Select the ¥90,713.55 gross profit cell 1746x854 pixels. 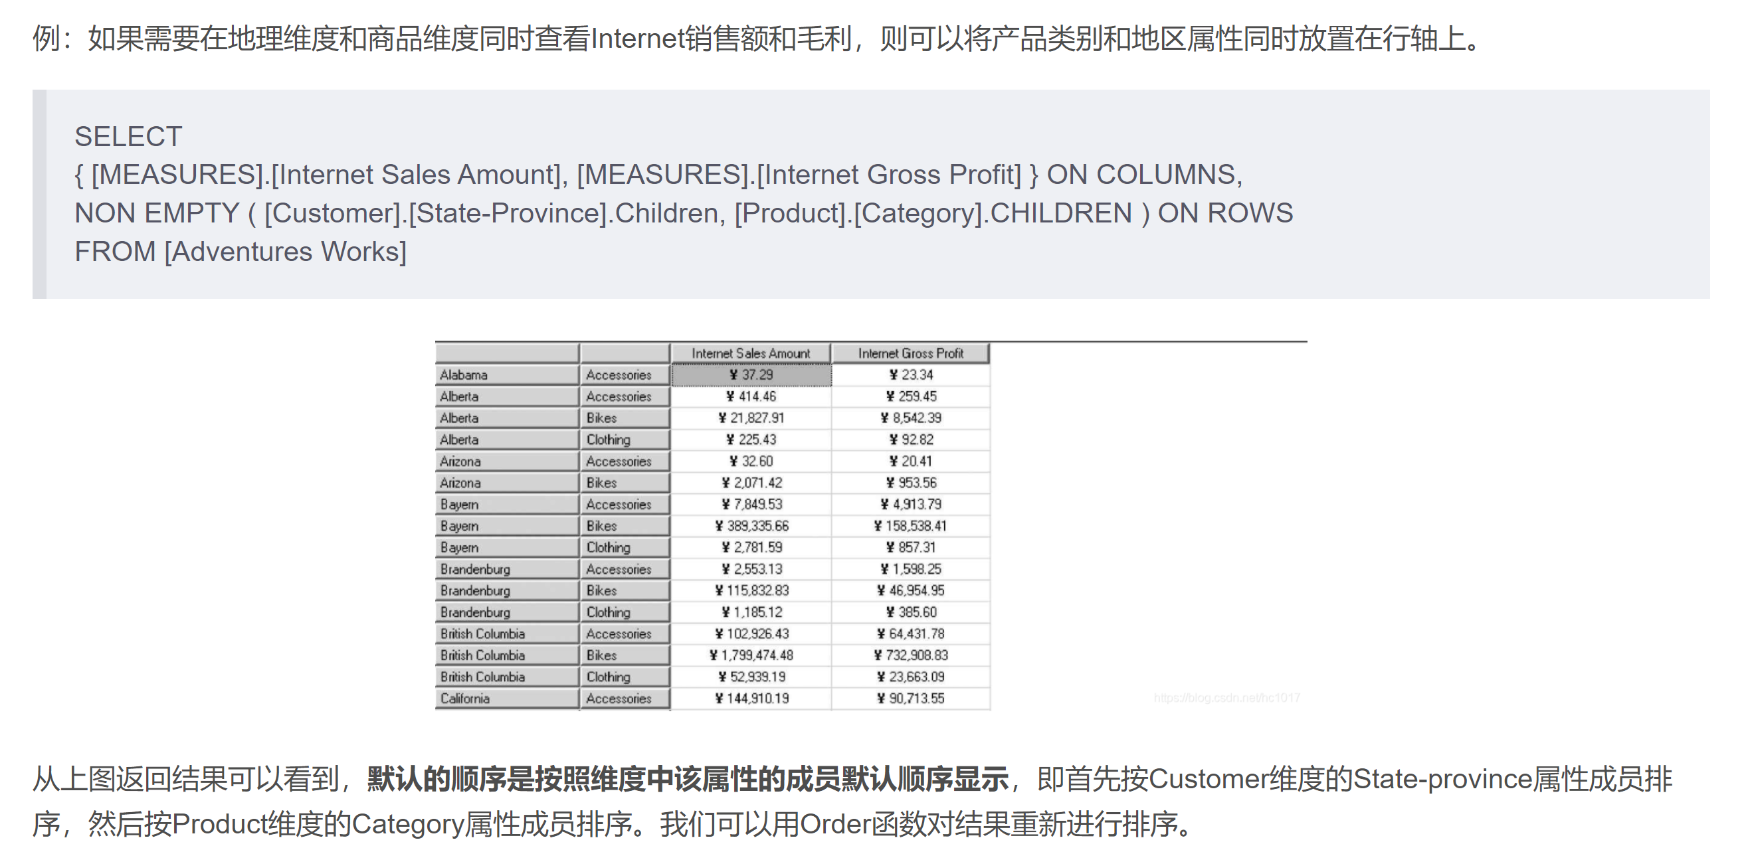[910, 698]
